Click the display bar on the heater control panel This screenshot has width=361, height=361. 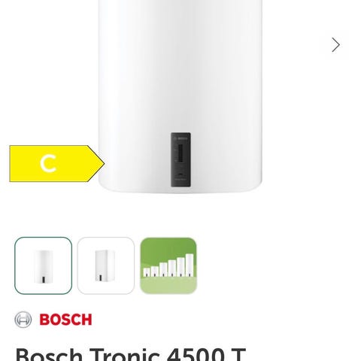[180, 153]
